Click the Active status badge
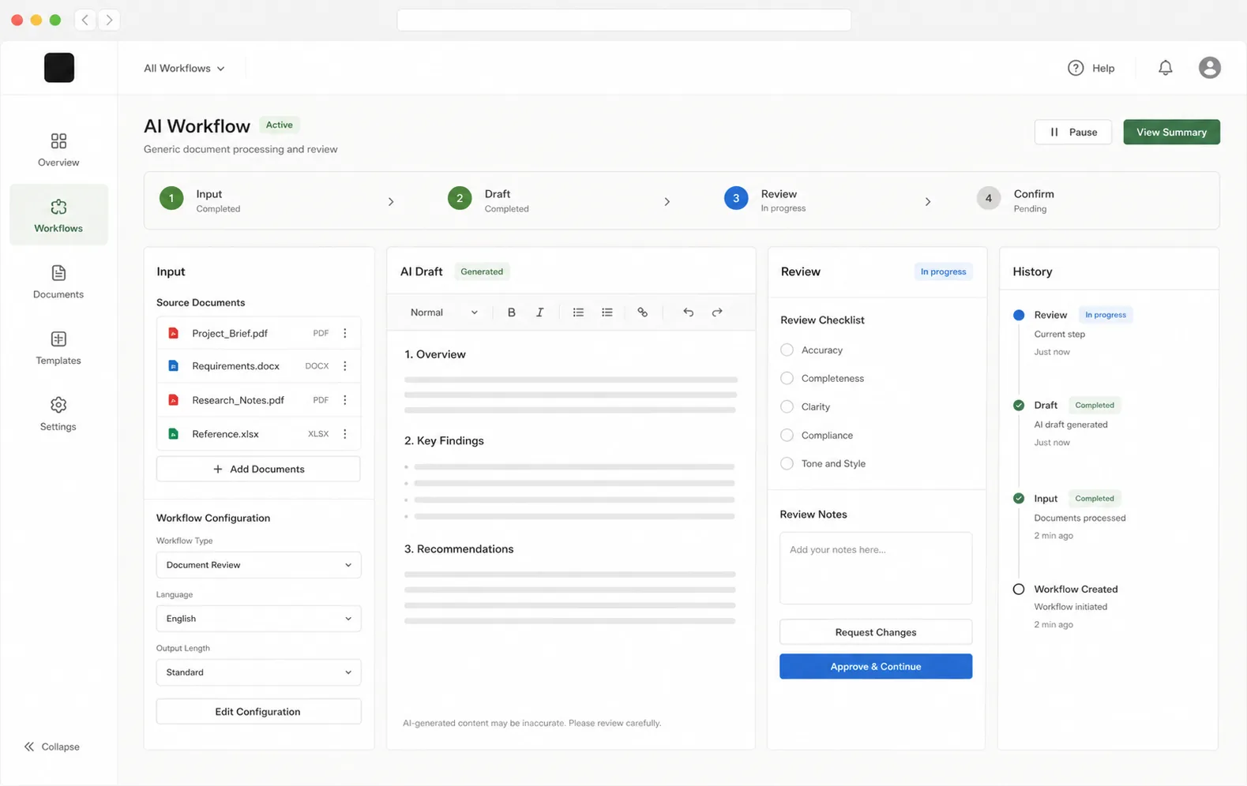 pyautogui.click(x=279, y=125)
